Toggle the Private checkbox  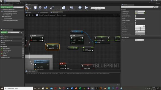pyautogui.click(x=135, y=22)
